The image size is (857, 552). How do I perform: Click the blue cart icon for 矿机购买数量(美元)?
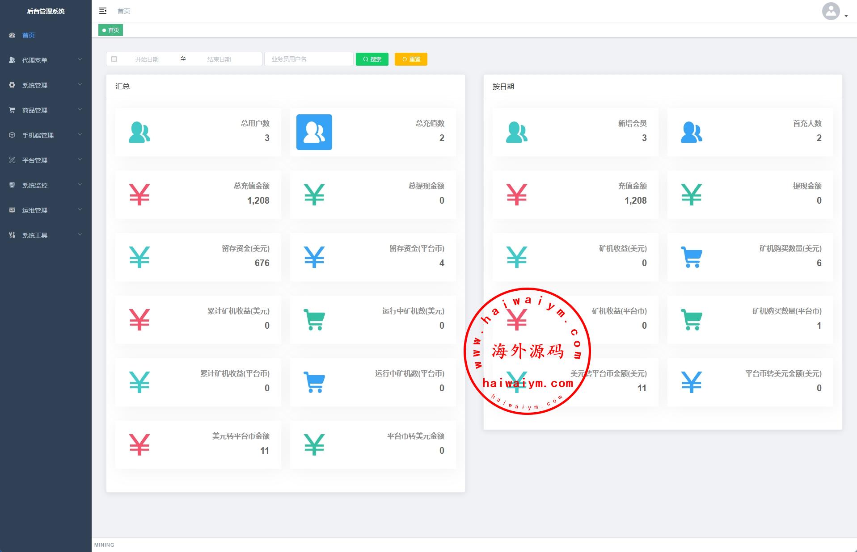click(691, 257)
